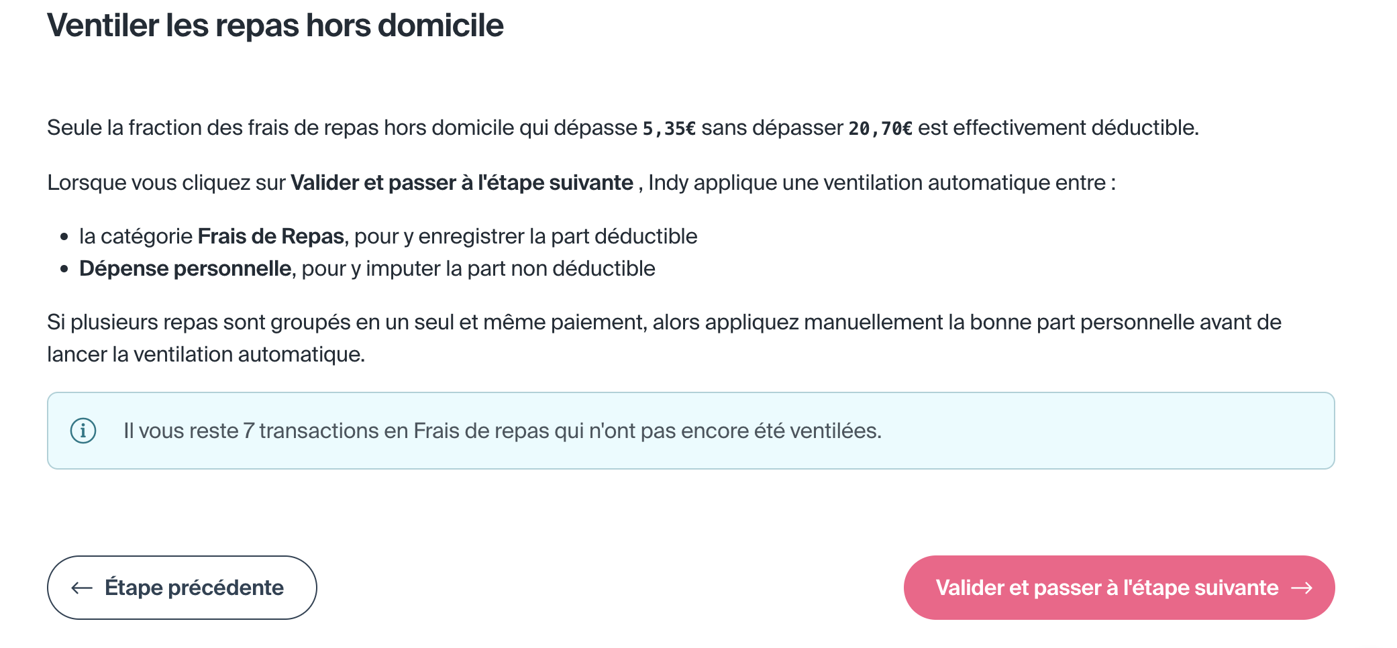This screenshot has height=648, width=1397.
Task: Click the bold Valider et passer text in the paragraph
Action: click(462, 182)
